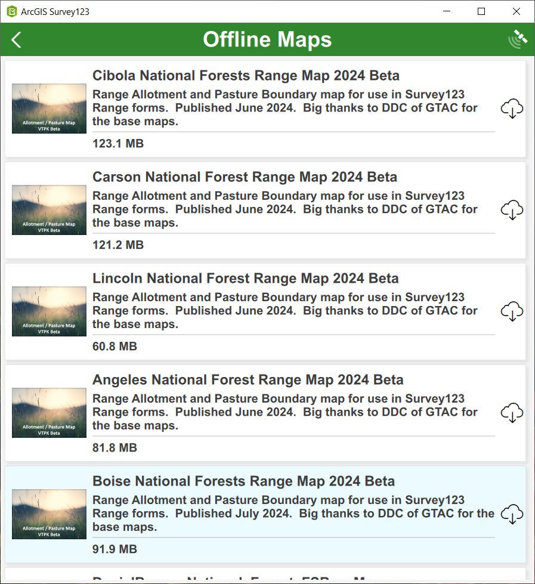Click the Carson map description text
The width and height of the screenshot is (535, 584).
click(285, 209)
